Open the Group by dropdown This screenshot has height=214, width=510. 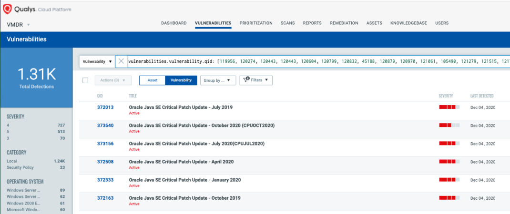(x=218, y=80)
